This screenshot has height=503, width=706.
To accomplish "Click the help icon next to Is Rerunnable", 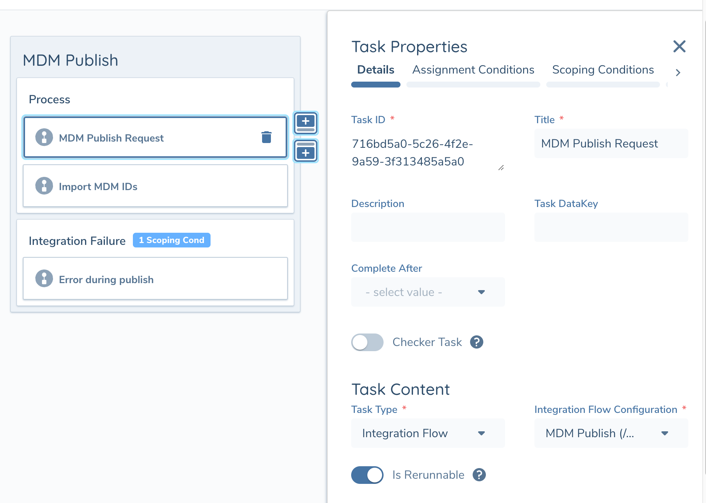I will coord(479,475).
